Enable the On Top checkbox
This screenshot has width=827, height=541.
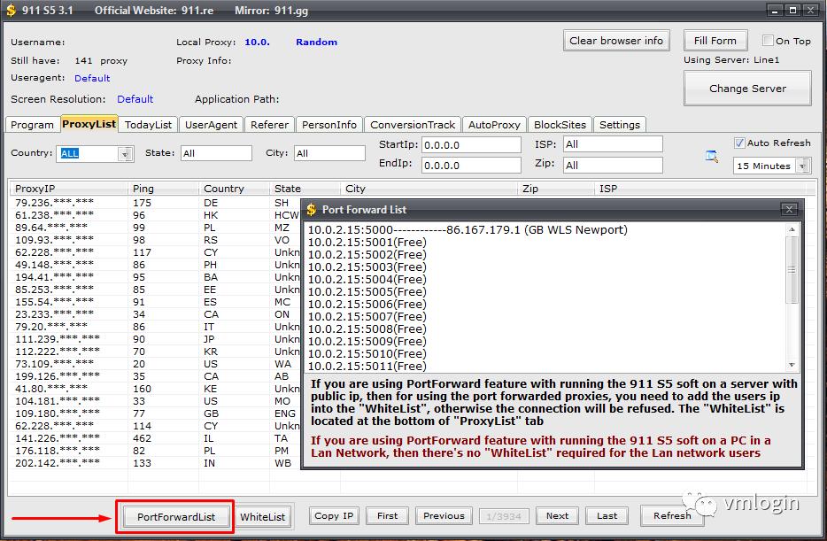click(768, 41)
